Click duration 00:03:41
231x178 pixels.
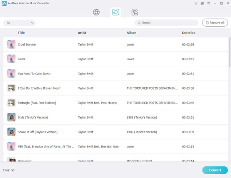point(188,59)
